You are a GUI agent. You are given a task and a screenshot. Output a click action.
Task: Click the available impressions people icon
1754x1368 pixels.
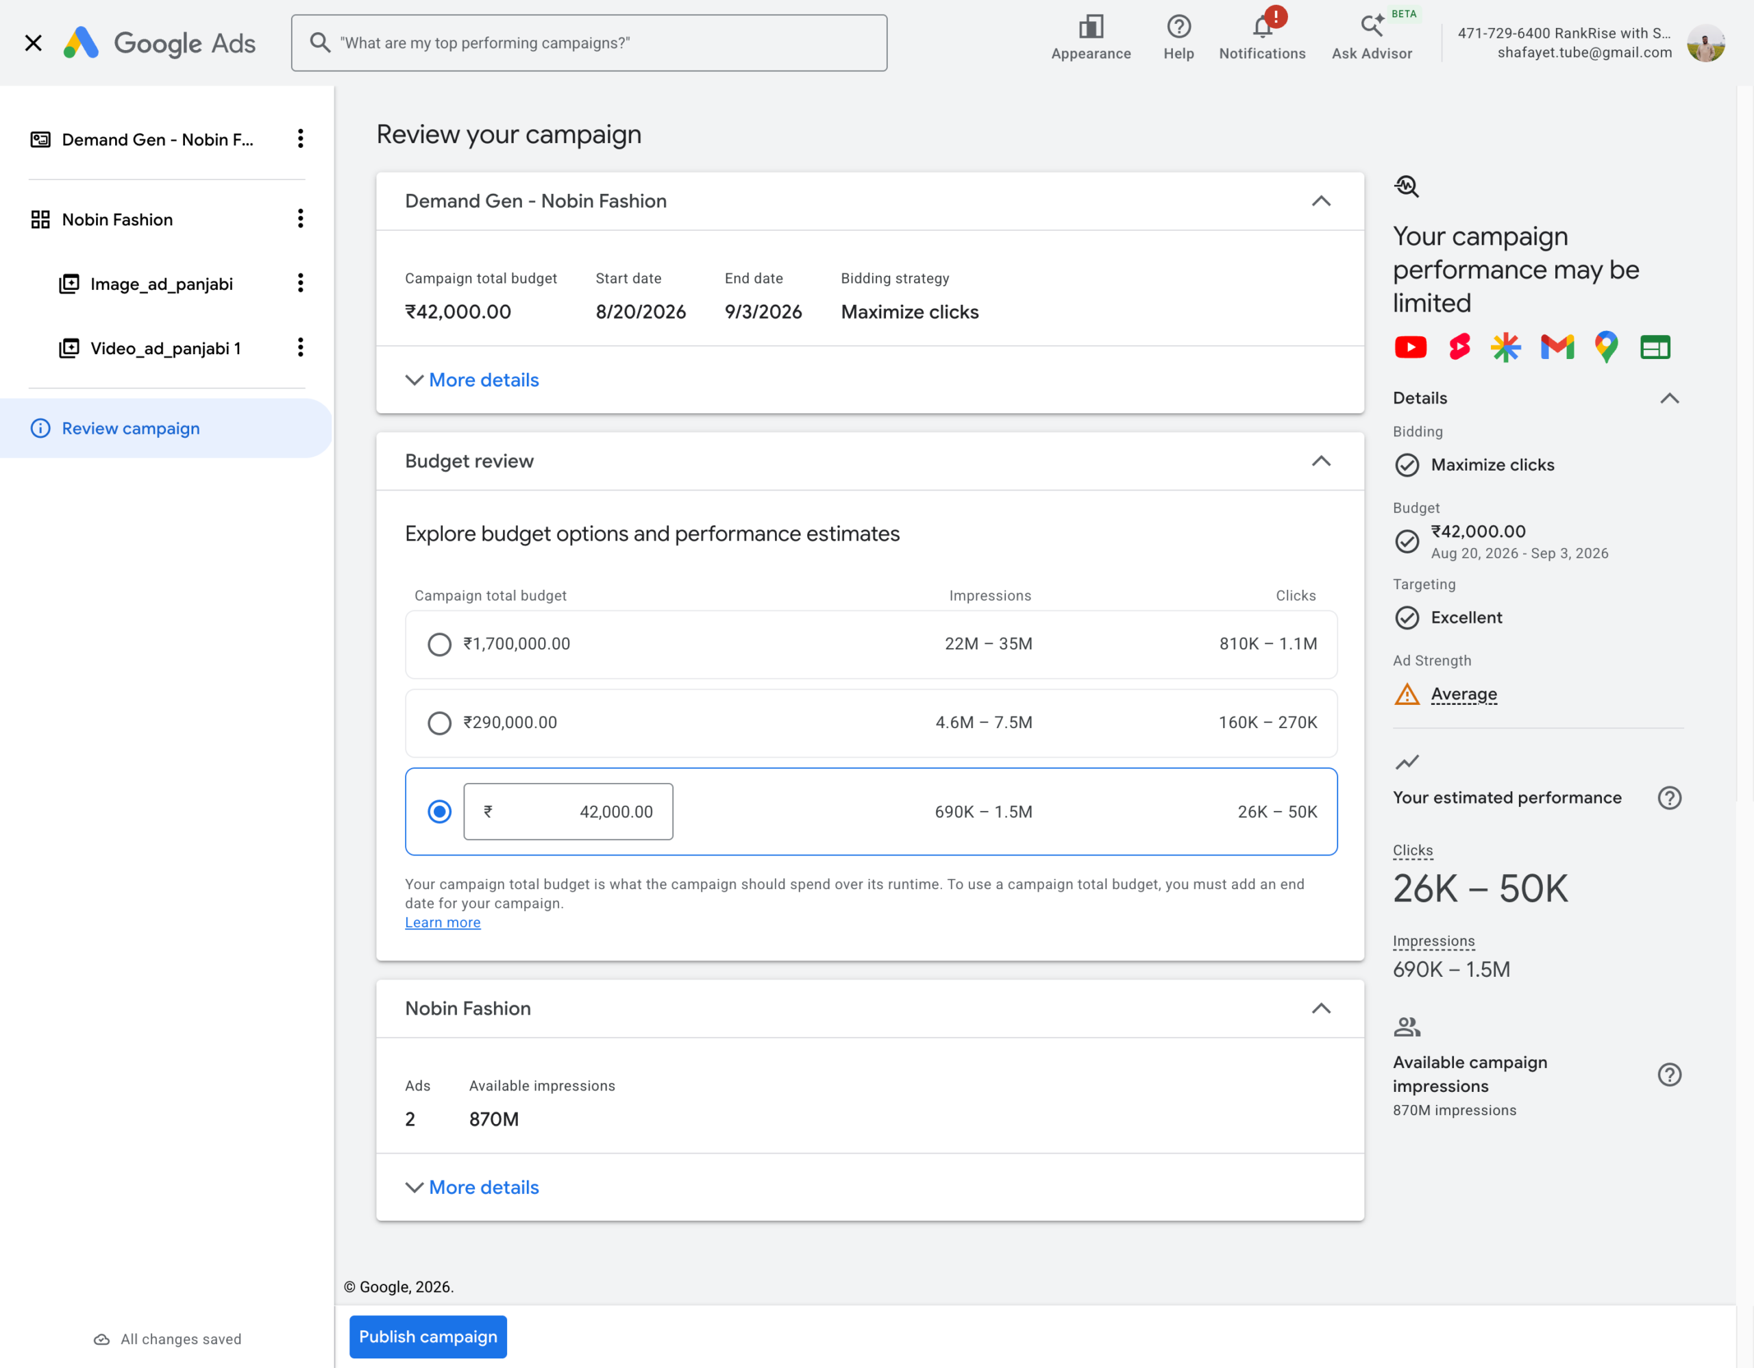click(1407, 1027)
